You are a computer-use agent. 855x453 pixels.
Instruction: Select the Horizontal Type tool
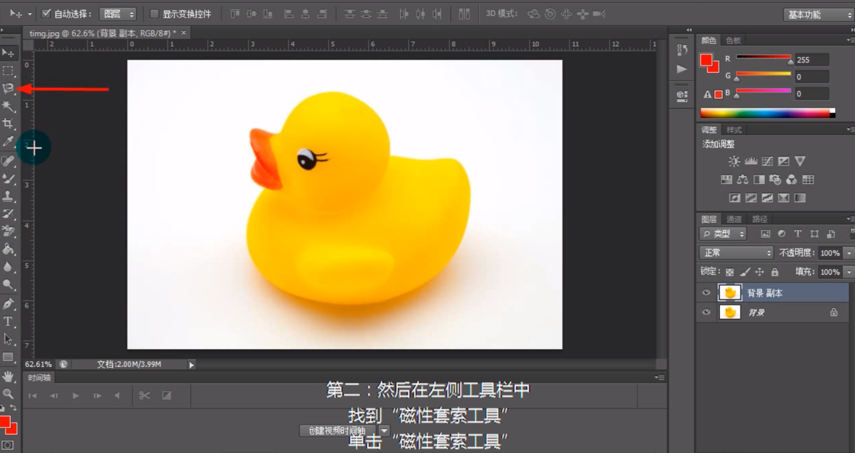8,322
